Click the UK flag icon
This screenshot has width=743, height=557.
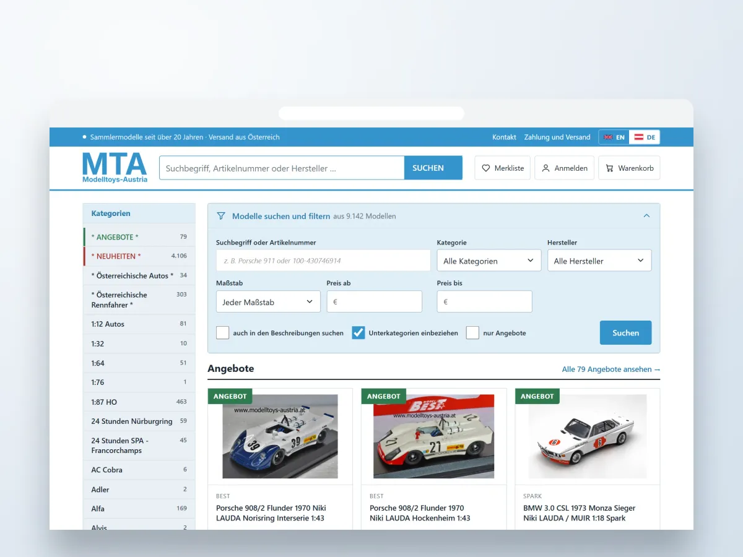point(608,137)
